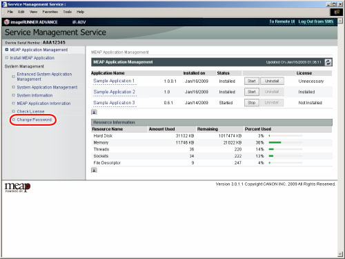Image resolution: width=345 pixels, height=259 pixels.
Task: Go to Remote UI link
Action: point(282,21)
